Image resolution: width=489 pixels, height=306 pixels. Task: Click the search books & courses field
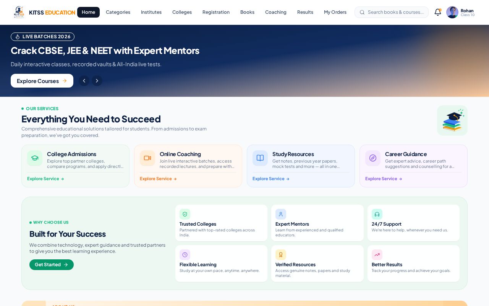coord(392,12)
